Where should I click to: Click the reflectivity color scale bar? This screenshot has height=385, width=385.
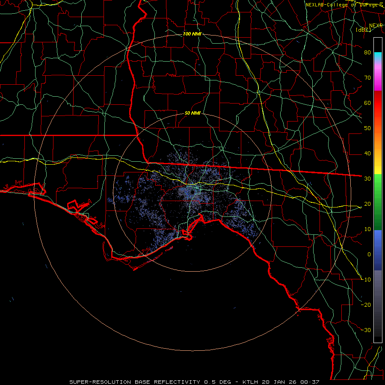pyautogui.click(x=378, y=190)
